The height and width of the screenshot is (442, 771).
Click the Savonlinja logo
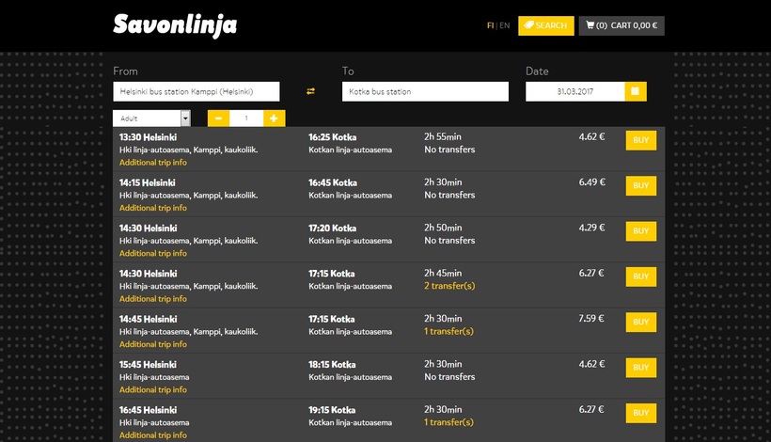pos(174,25)
